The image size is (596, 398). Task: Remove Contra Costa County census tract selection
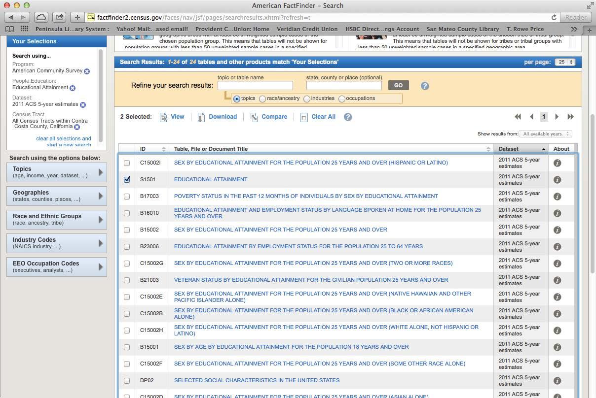pos(77,127)
